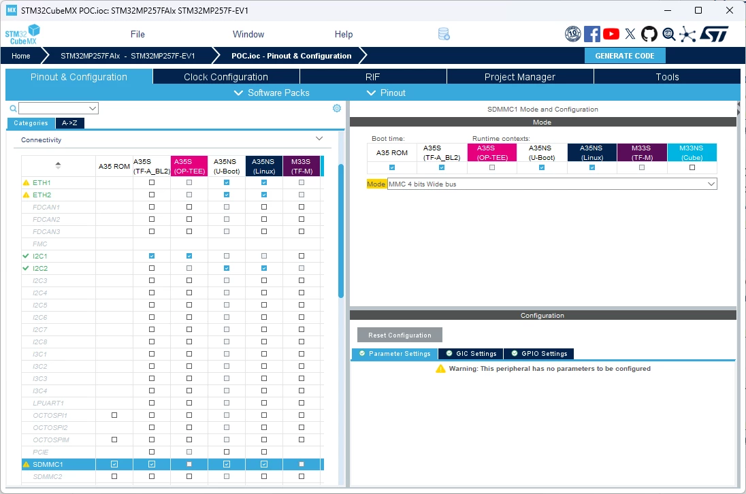Open the SDMMC1 Mode dropdown
746x494 pixels.
click(552, 184)
